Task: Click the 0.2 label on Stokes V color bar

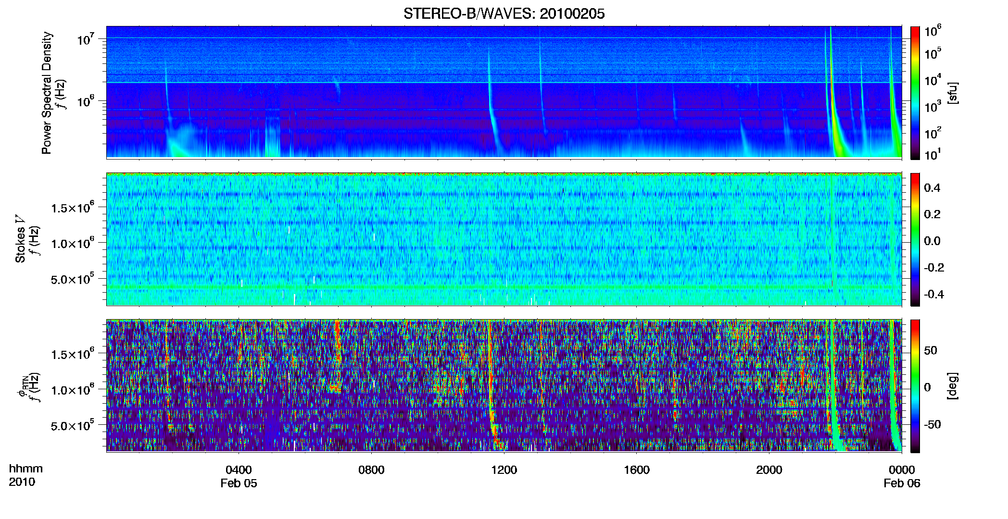Action: [x=932, y=214]
